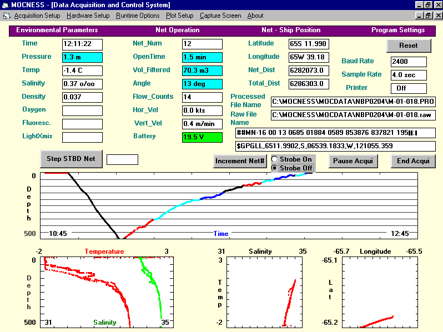The image size is (443, 332).
Task: Click the Baud Rate field showing 2400
Action: (409, 62)
